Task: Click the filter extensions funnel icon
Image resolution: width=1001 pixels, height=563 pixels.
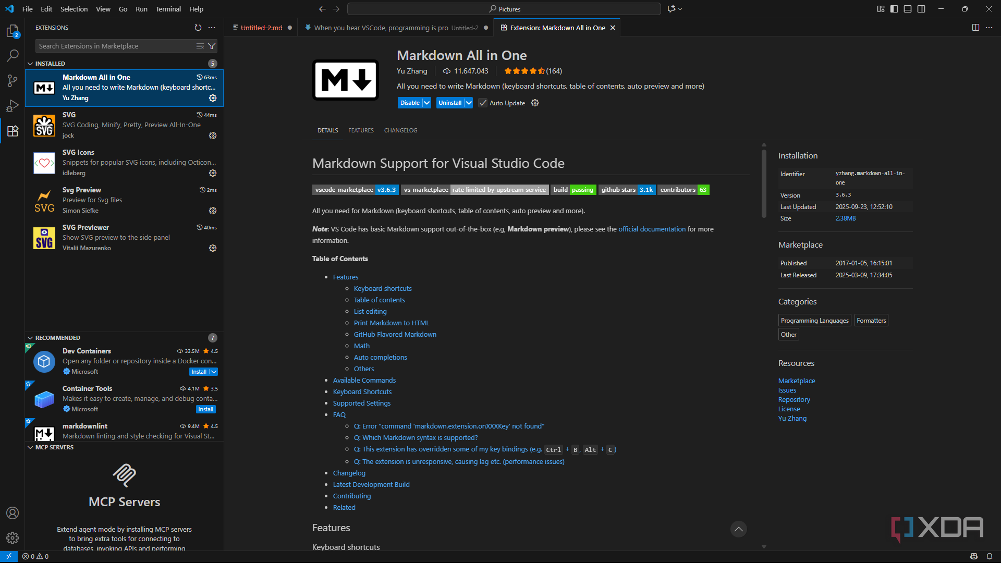Action: pyautogui.click(x=212, y=46)
